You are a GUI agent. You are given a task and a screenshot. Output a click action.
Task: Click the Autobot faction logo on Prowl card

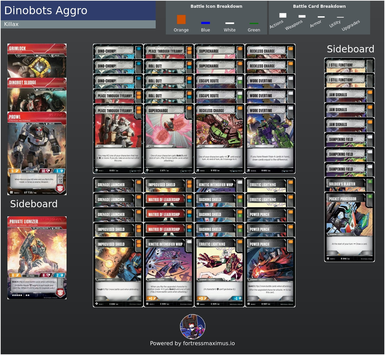[x=60, y=188]
